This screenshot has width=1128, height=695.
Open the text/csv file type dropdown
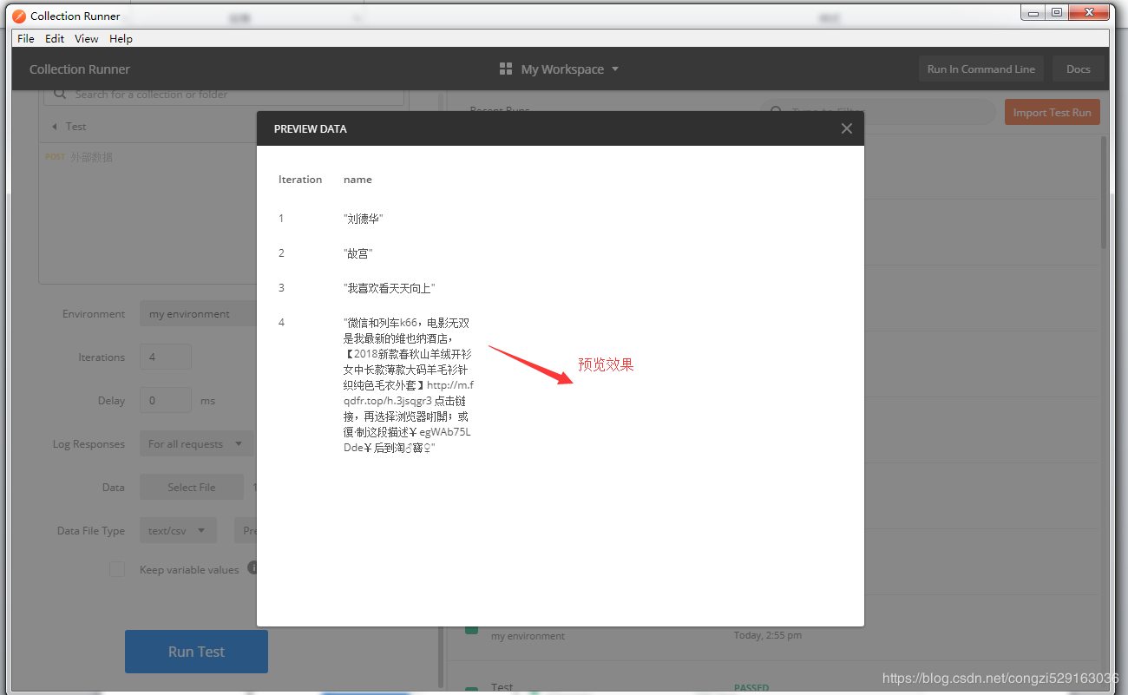click(x=178, y=531)
